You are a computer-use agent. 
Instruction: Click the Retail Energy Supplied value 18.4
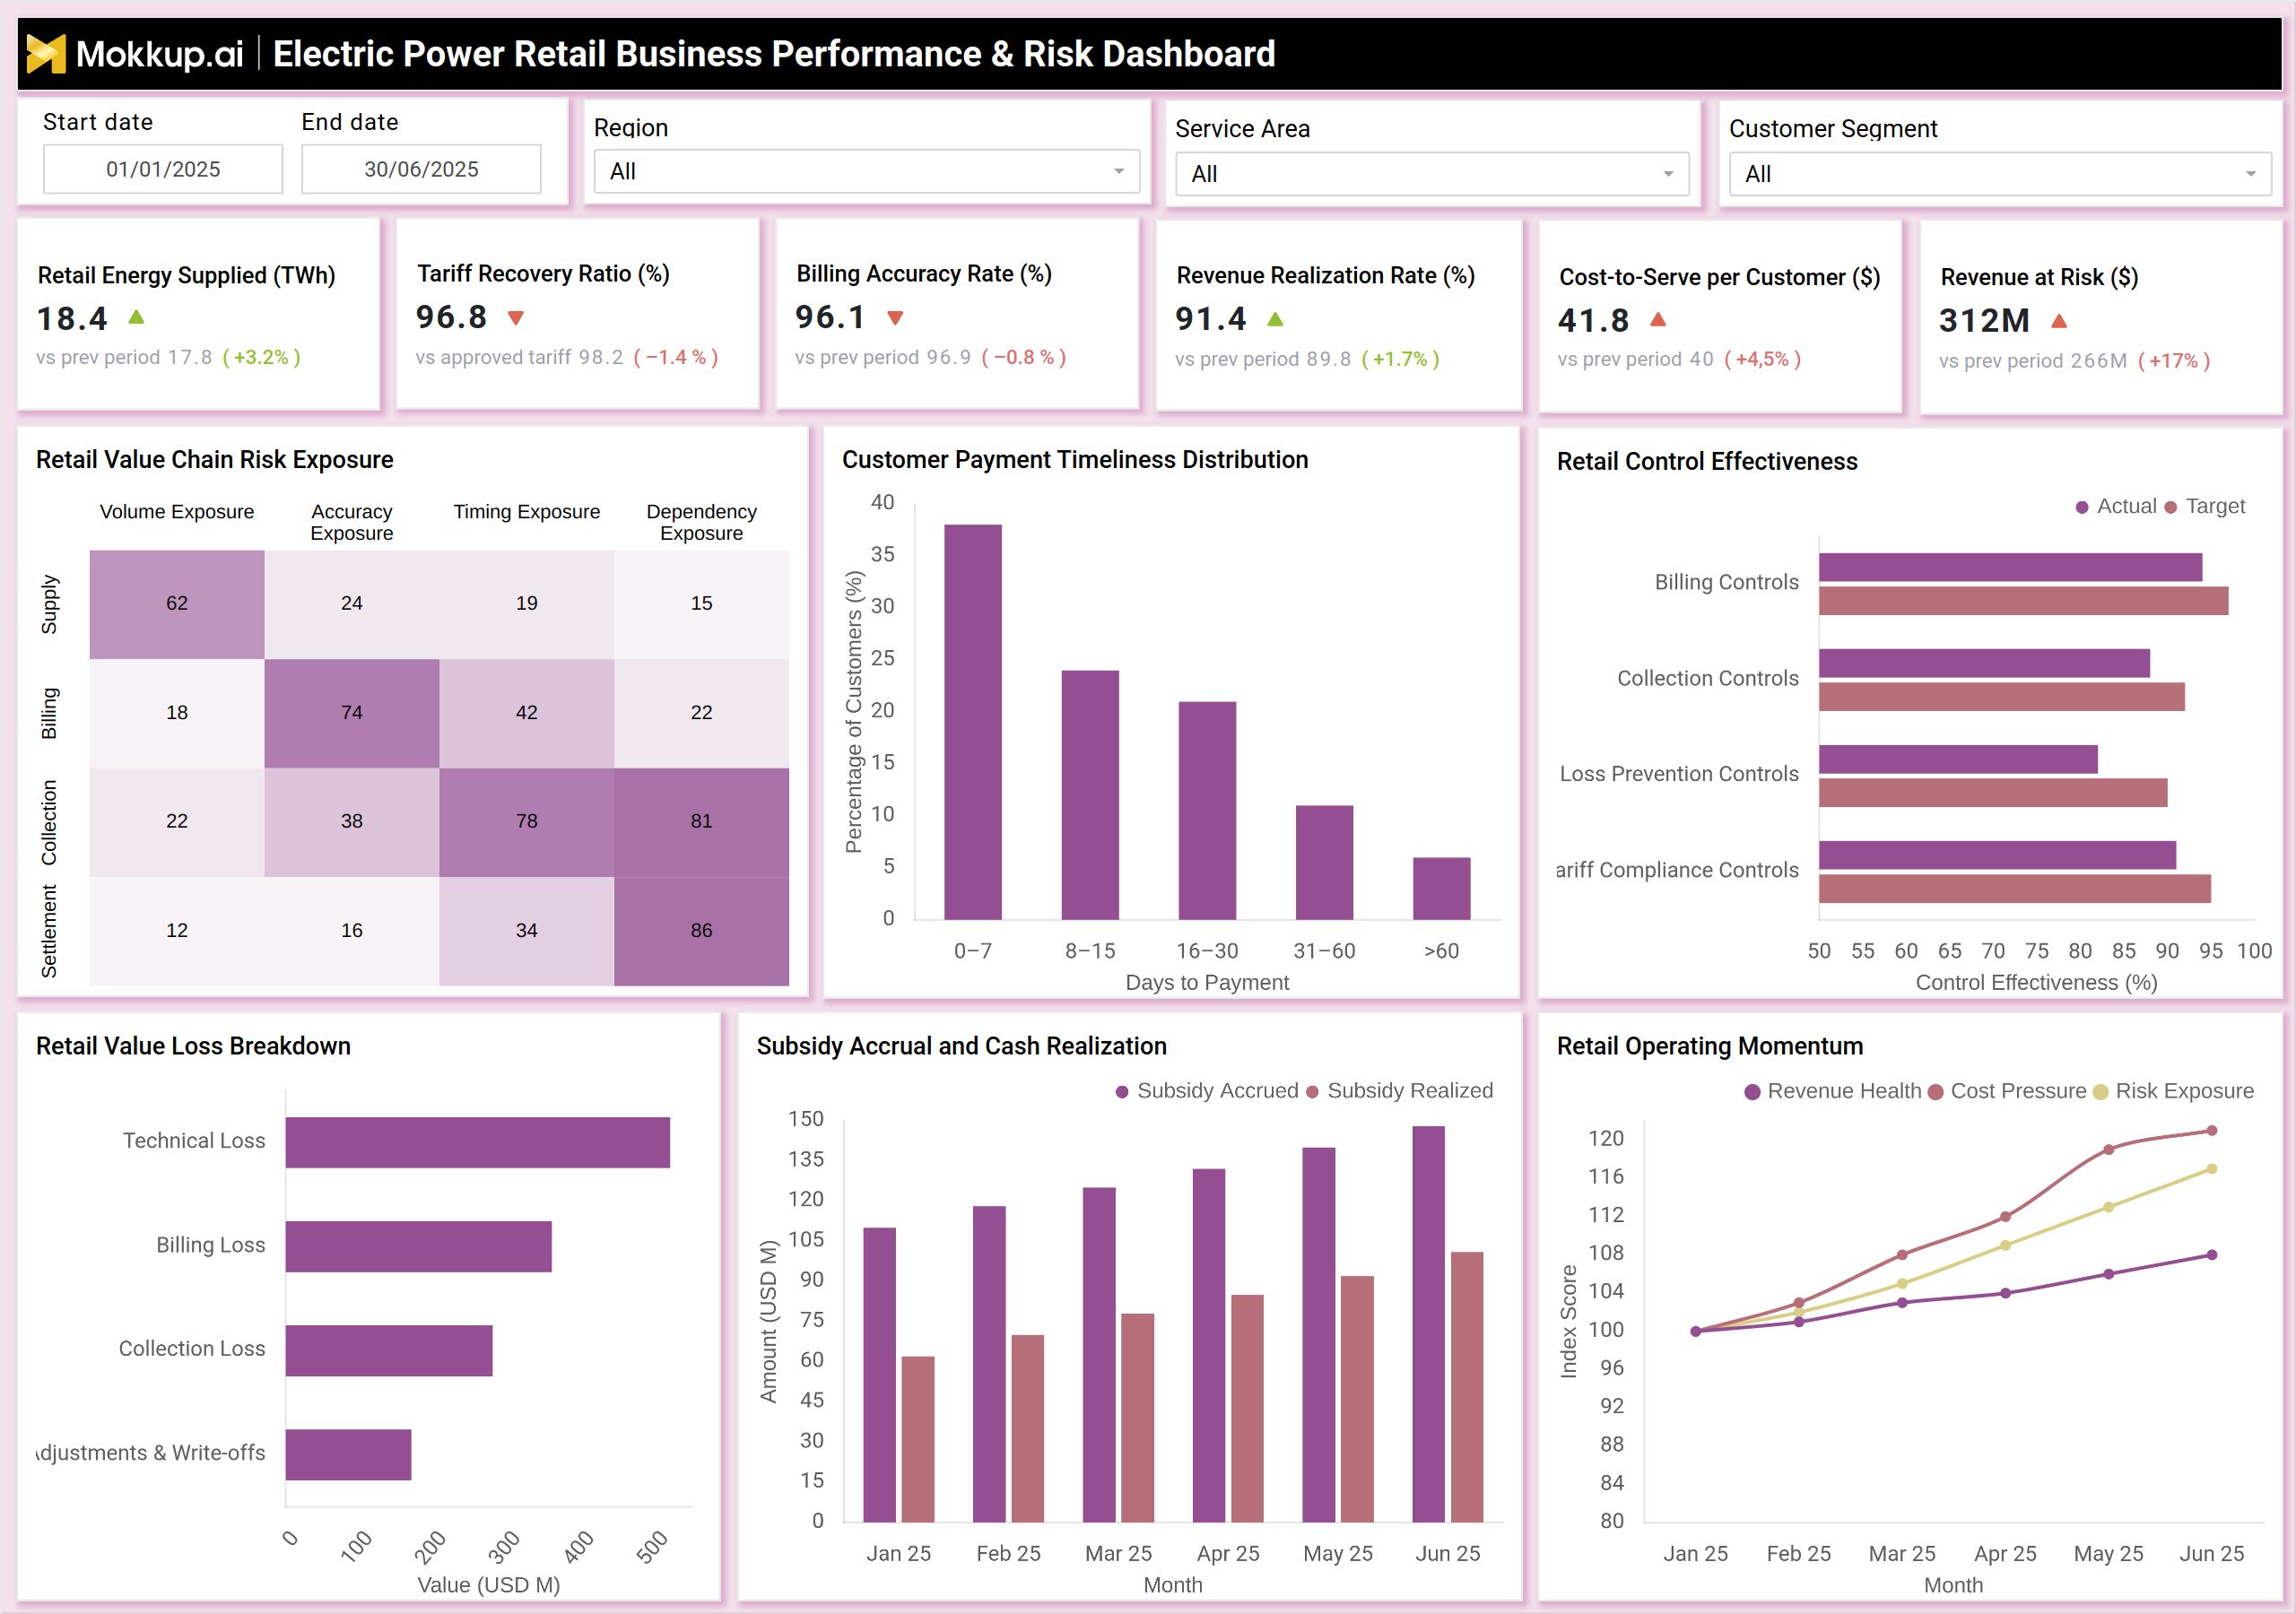pos(71,319)
